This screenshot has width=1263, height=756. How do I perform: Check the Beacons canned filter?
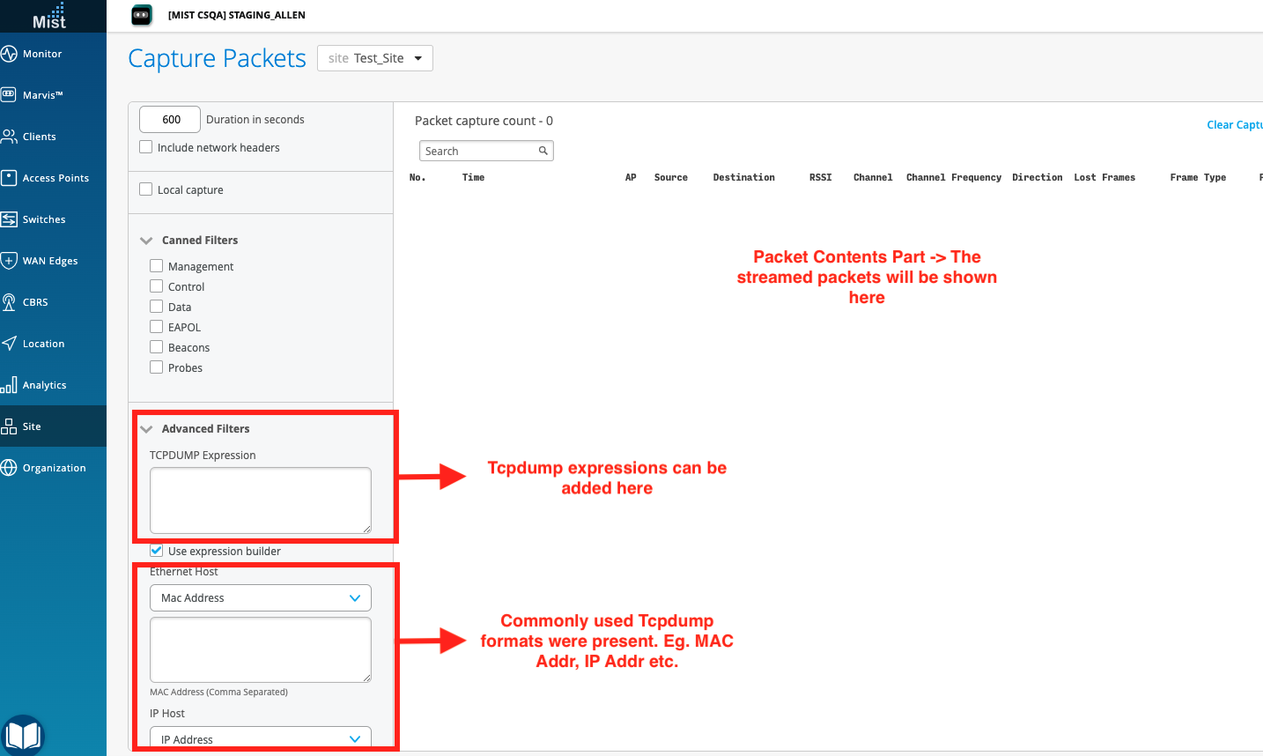pos(157,347)
